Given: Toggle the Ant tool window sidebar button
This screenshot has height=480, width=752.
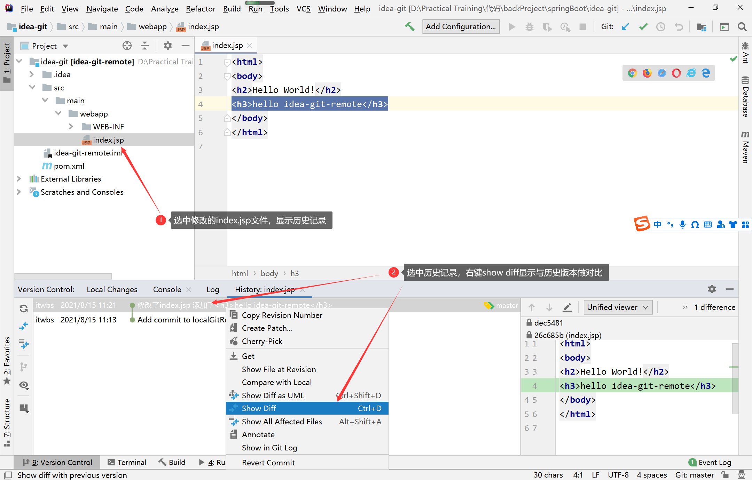Looking at the screenshot, I should 745,53.
